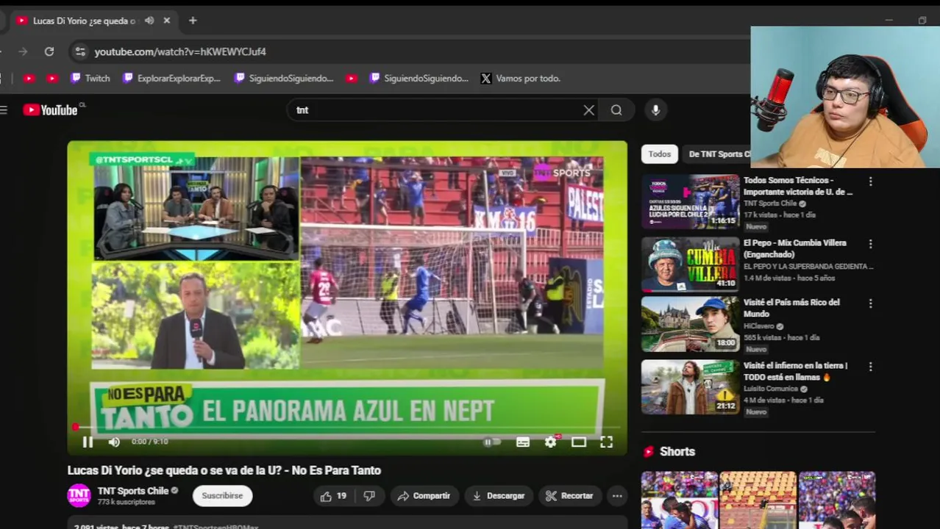Click the Luisito Comunica channel name
940x529 pixels.
coord(770,389)
